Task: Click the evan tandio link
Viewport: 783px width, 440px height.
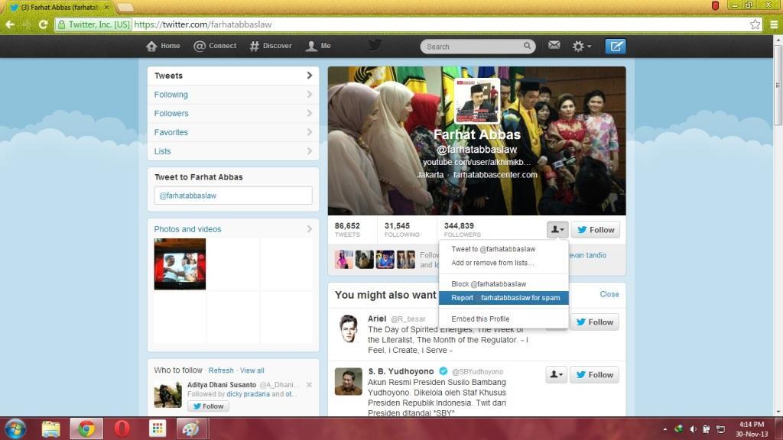Action: point(588,255)
